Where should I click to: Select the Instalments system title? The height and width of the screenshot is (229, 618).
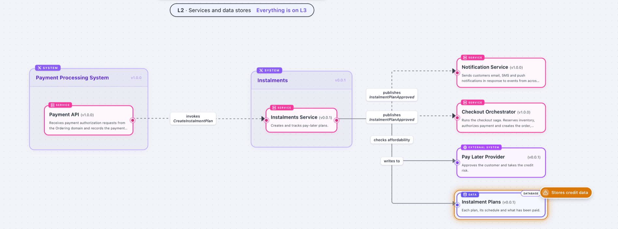pos(272,80)
